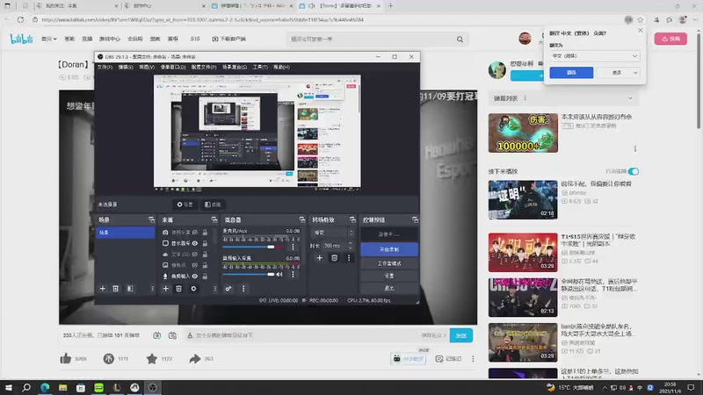Toggle eye icon on the image source
Screen dimensions: 703x395
point(194,265)
